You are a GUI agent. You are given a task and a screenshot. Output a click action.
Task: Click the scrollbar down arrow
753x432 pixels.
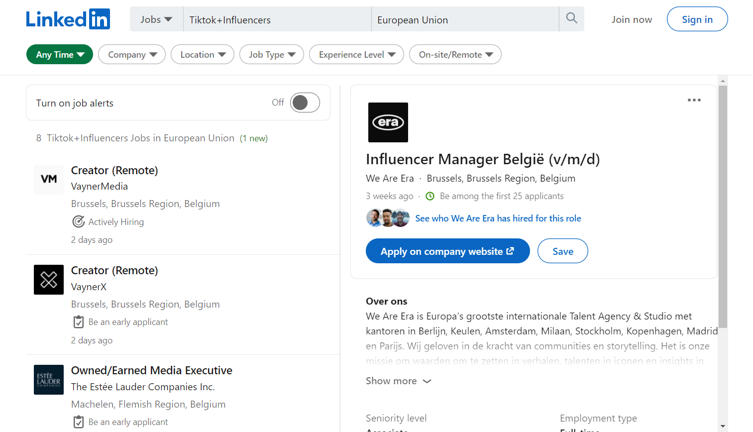723,427
